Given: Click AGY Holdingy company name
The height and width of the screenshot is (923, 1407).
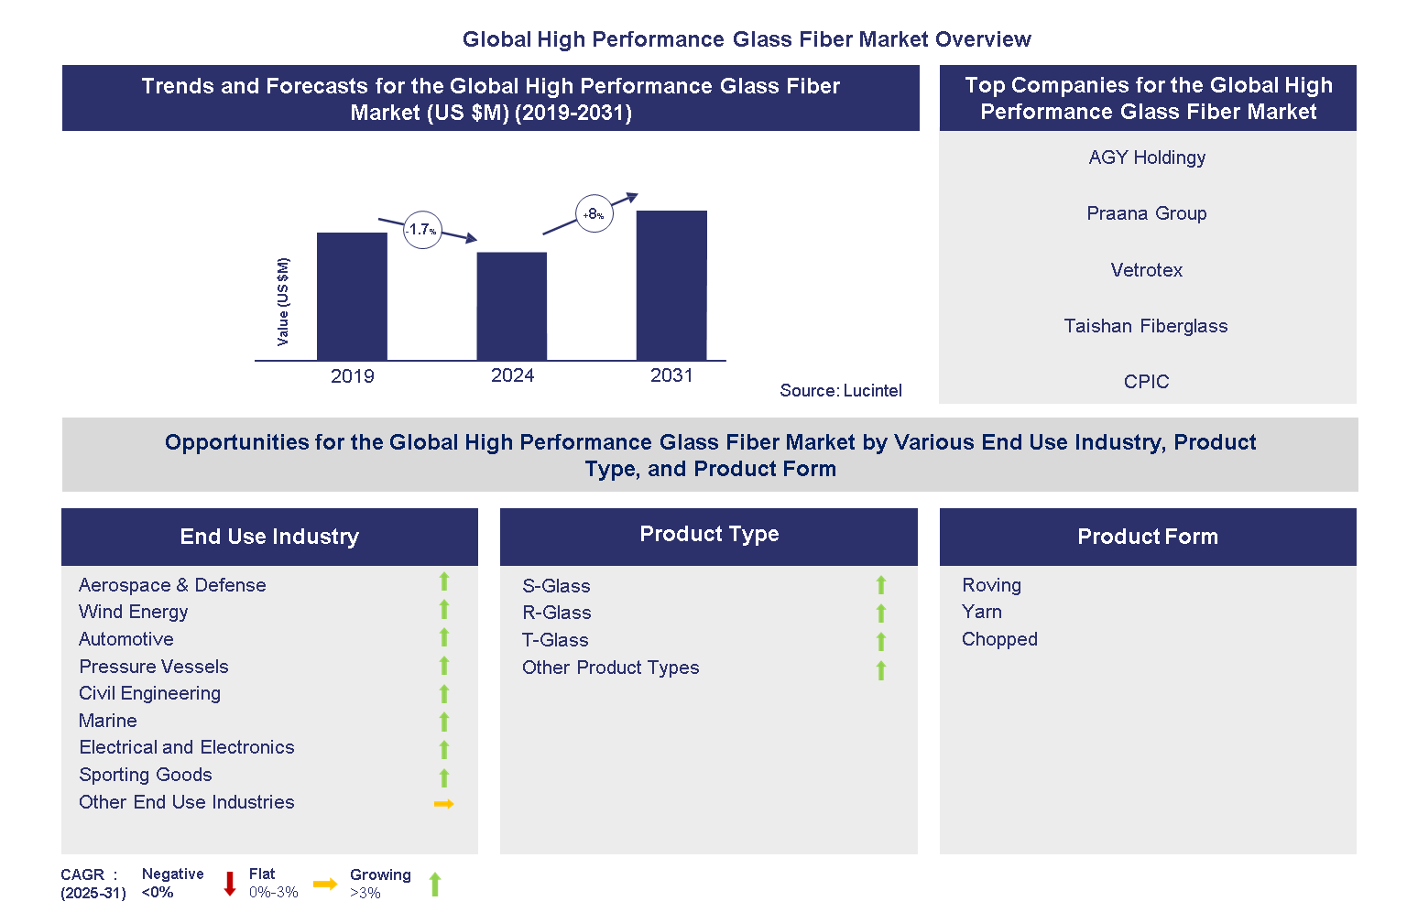Looking at the screenshot, I should (x=1147, y=157).
